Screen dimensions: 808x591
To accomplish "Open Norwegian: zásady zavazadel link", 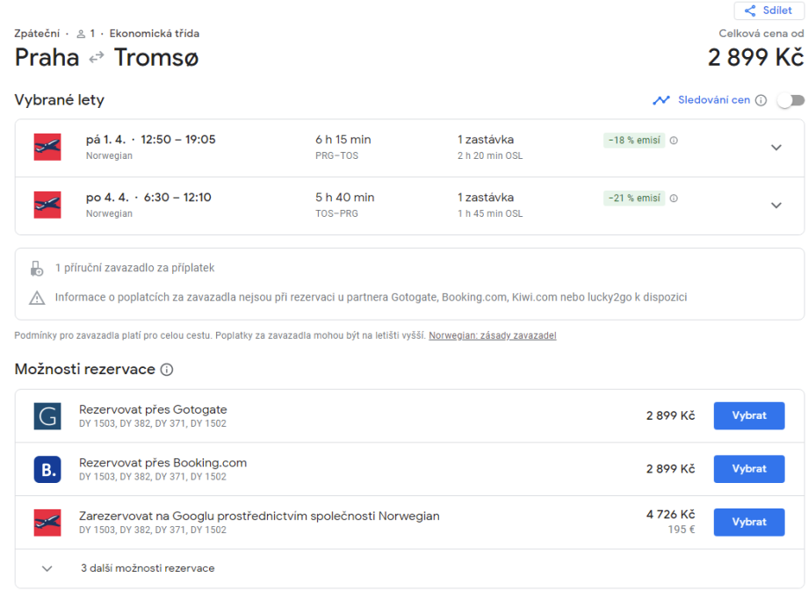I will (x=492, y=335).
